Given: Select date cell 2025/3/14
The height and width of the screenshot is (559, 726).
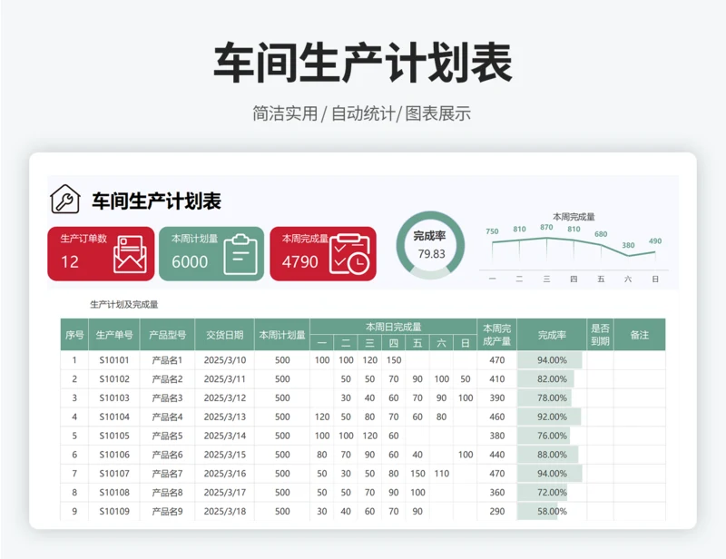Looking at the screenshot, I should click(x=224, y=436).
